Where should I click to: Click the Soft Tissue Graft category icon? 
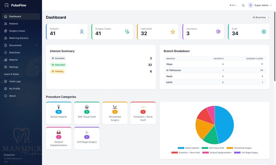(x=87, y=107)
